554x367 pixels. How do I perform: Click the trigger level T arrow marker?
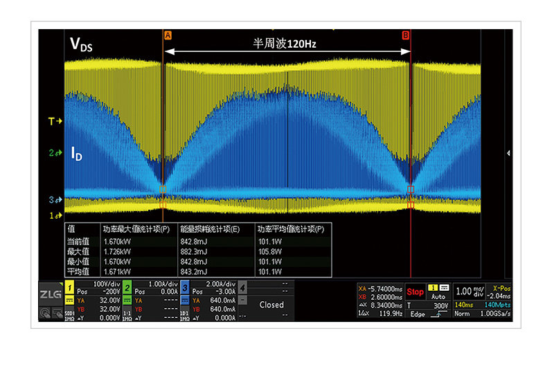click(x=55, y=121)
